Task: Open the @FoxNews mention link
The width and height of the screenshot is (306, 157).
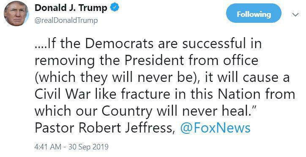Action: click(215, 128)
